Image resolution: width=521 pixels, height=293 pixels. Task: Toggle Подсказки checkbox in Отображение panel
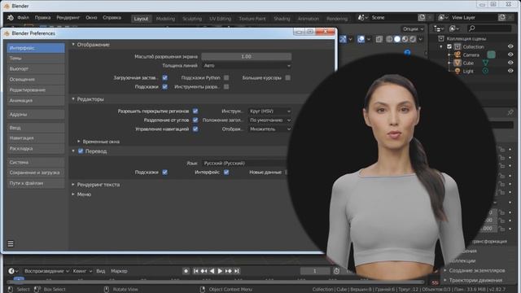164,87
